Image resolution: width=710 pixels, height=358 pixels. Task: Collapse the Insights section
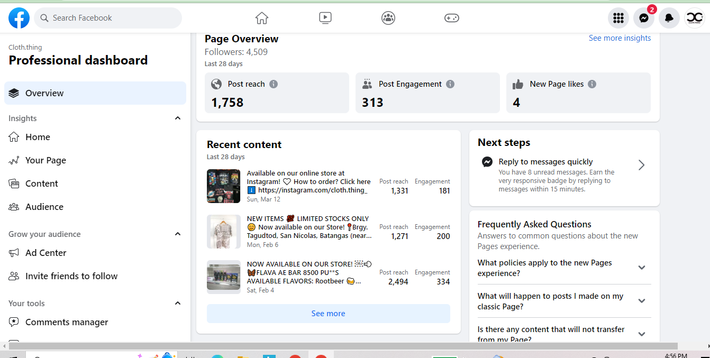tap(178, 118)
